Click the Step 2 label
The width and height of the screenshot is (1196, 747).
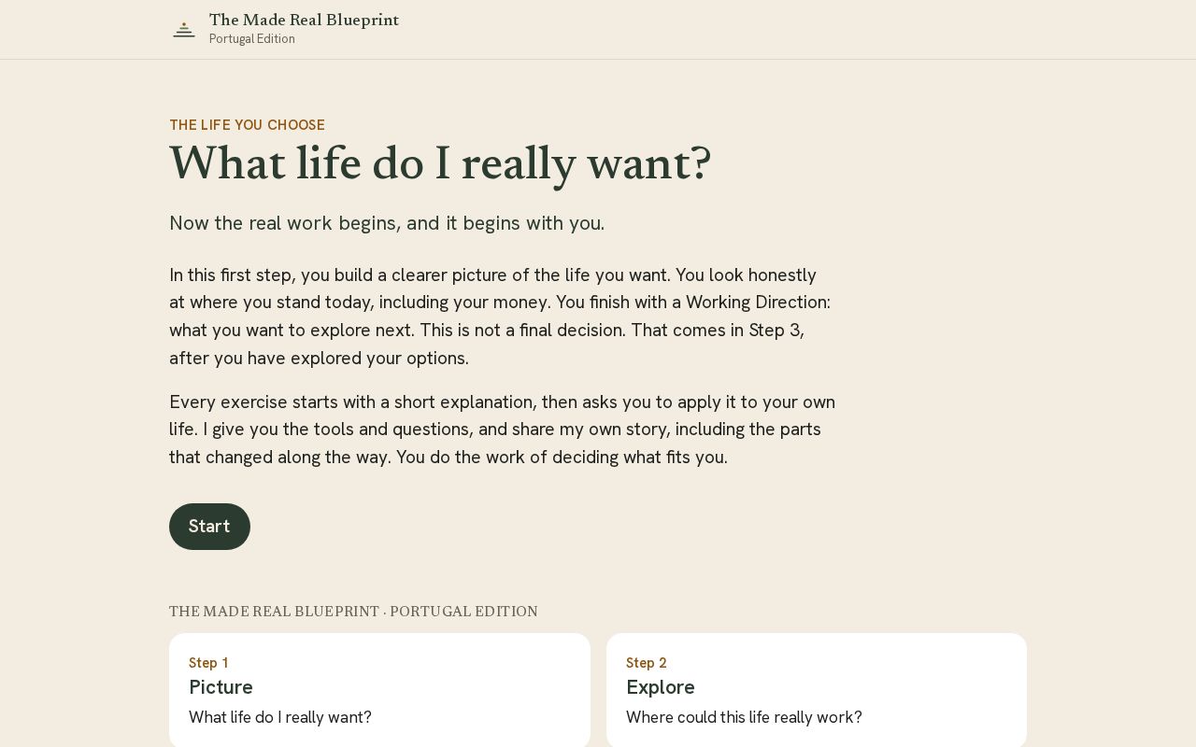pyautogui.click(x=647, y=663)
